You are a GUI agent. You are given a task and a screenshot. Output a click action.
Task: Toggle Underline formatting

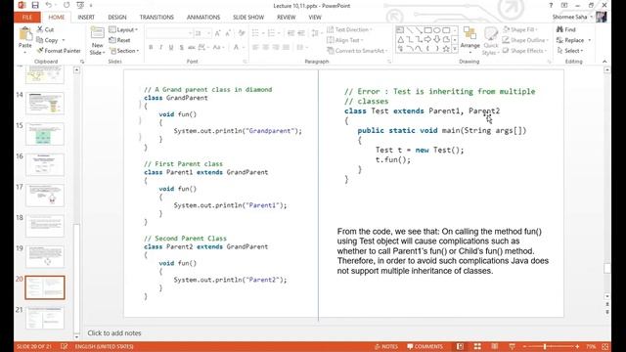pos(171,47)
